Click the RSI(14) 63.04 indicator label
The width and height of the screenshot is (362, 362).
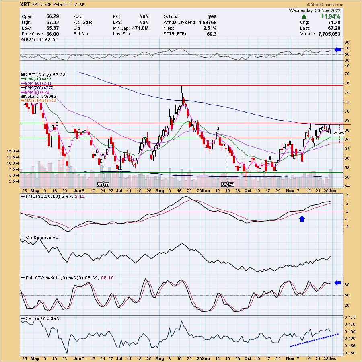41,39
